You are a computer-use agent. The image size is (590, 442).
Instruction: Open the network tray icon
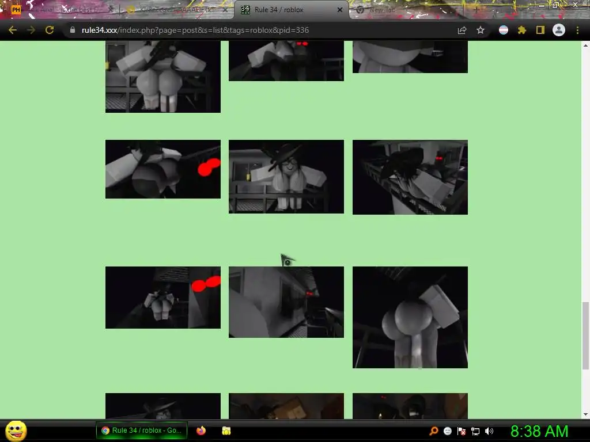tap(475, 431)
